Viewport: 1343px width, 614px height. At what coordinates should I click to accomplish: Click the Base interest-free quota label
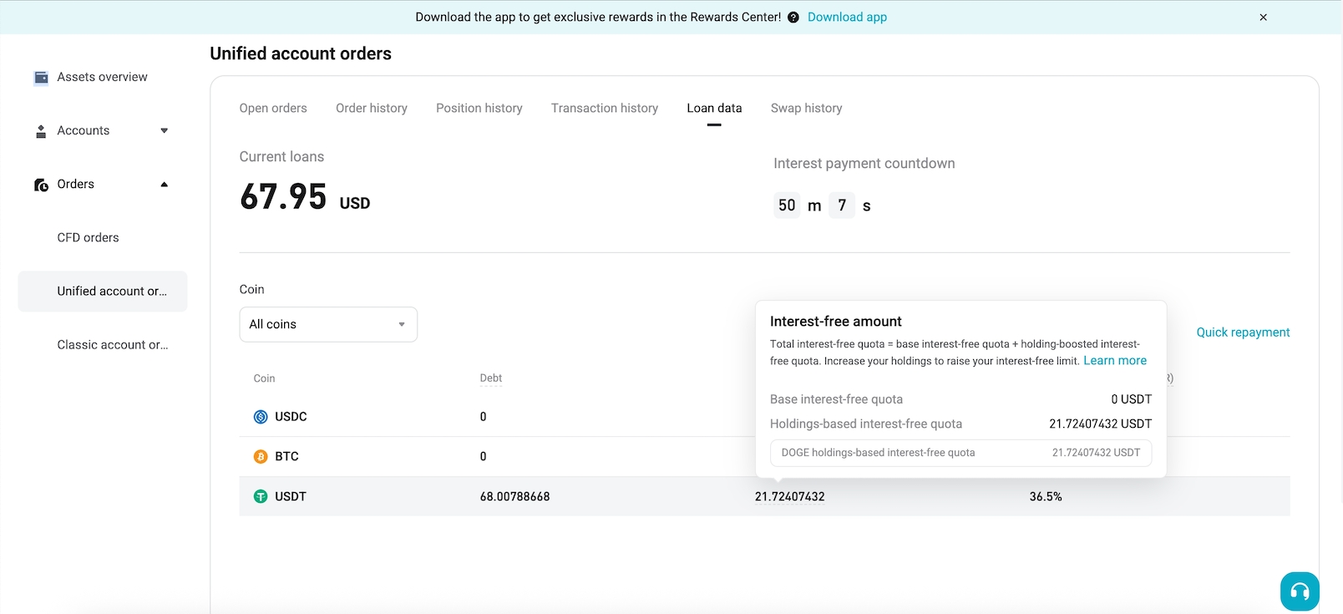point(836,399)
